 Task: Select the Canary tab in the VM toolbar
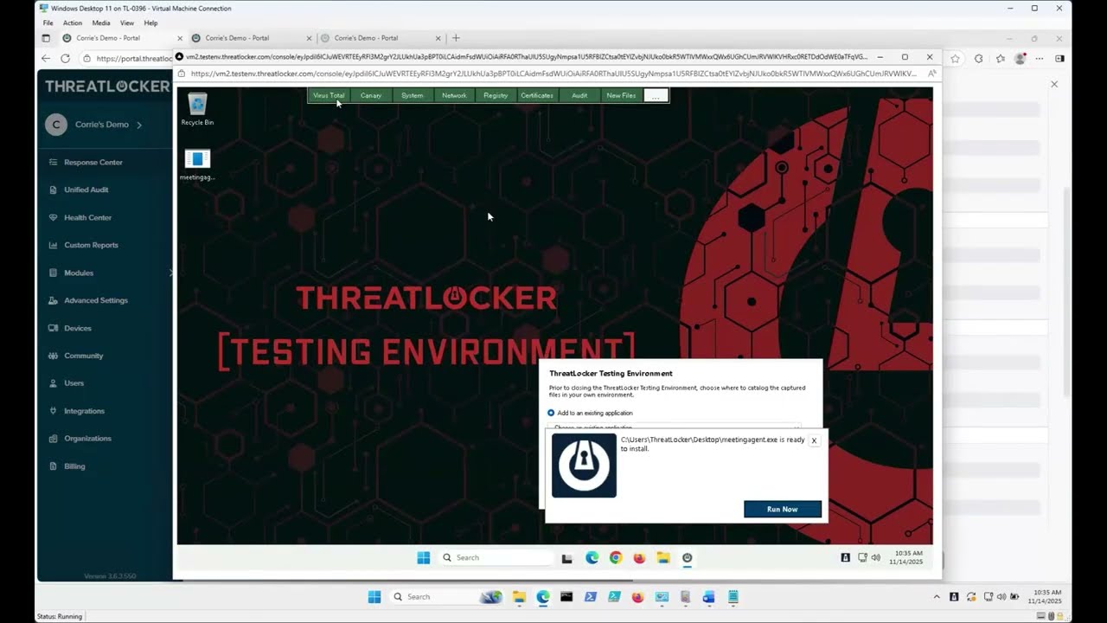tap(371, 95)
